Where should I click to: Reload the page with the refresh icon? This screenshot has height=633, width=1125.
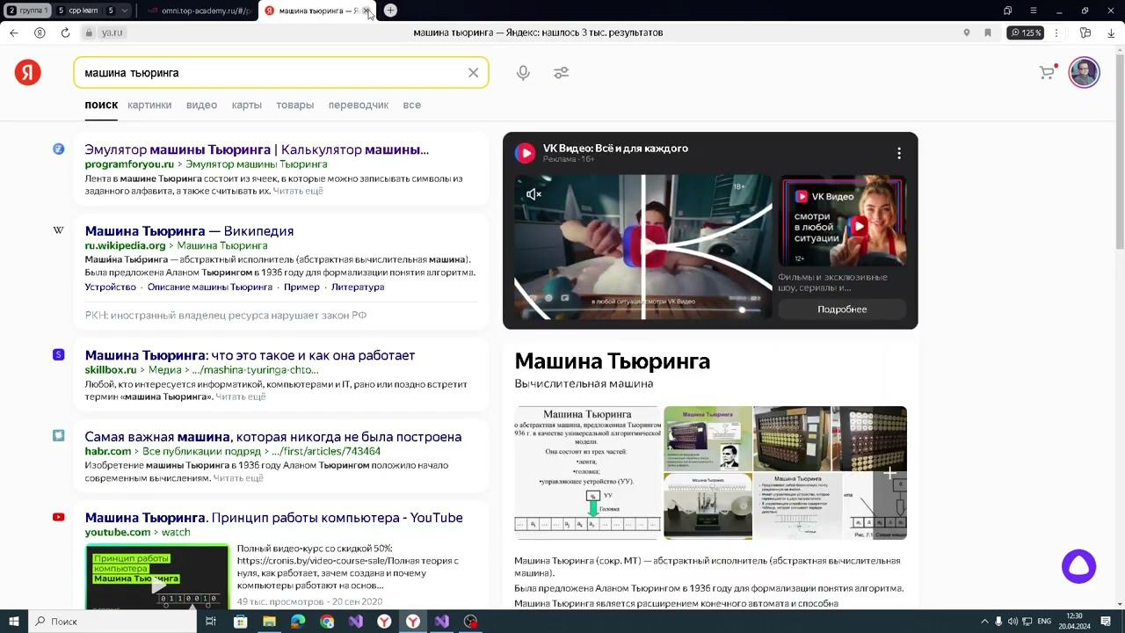(x=65, y=33)
